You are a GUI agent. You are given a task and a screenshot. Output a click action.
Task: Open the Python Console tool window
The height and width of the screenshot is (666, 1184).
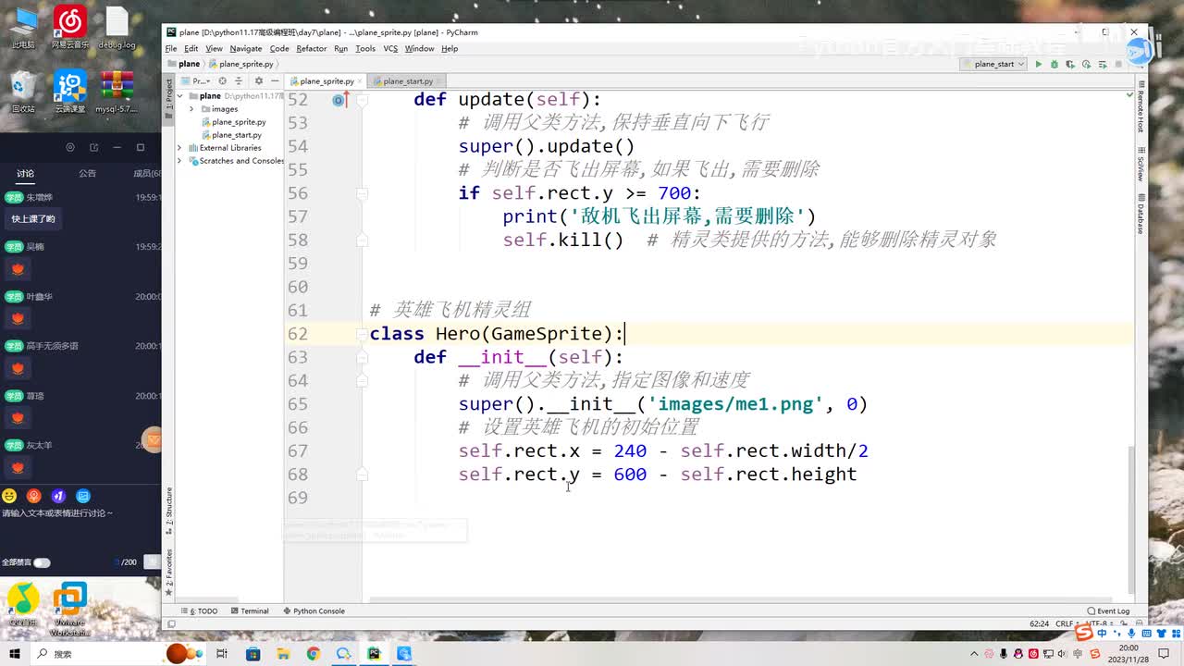coord(314,610)
